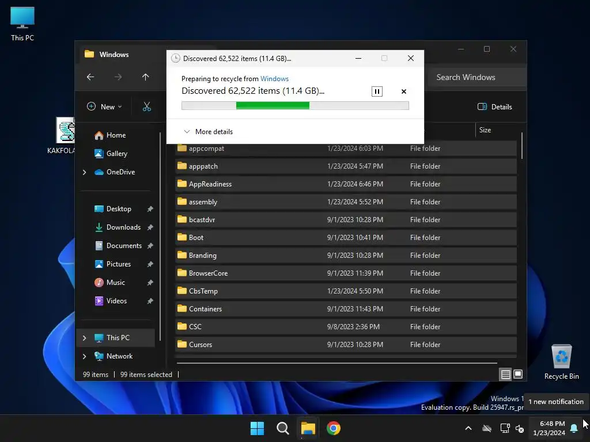The image size is (590, 442).
Task: Select the appcompat folder
Action: click(346, 148)
